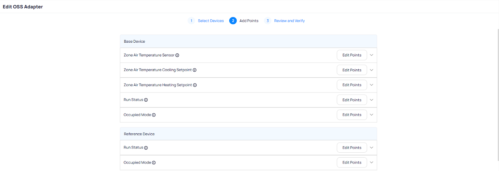Go to the Select Devices step

point(211,21)
